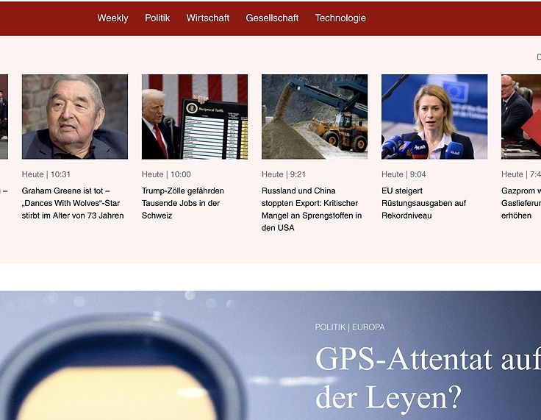Viewport: 541px width, 420px height.
Task: Read Graham Greene ist tot headline
Action: [x=73, y=203]
